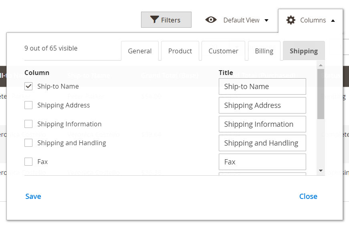Enable the Shipping Address column checkbox
The height and width of the screenshot is (227, 349).
click(28, 105)
